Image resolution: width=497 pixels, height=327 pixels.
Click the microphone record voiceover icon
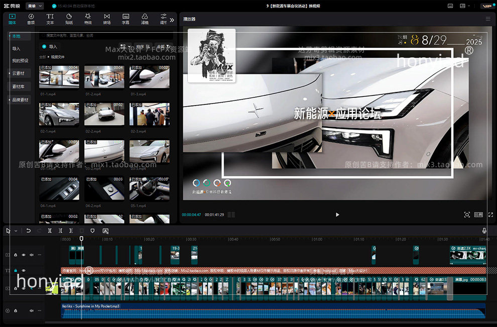pyautogui.click(x=484, y=231)
